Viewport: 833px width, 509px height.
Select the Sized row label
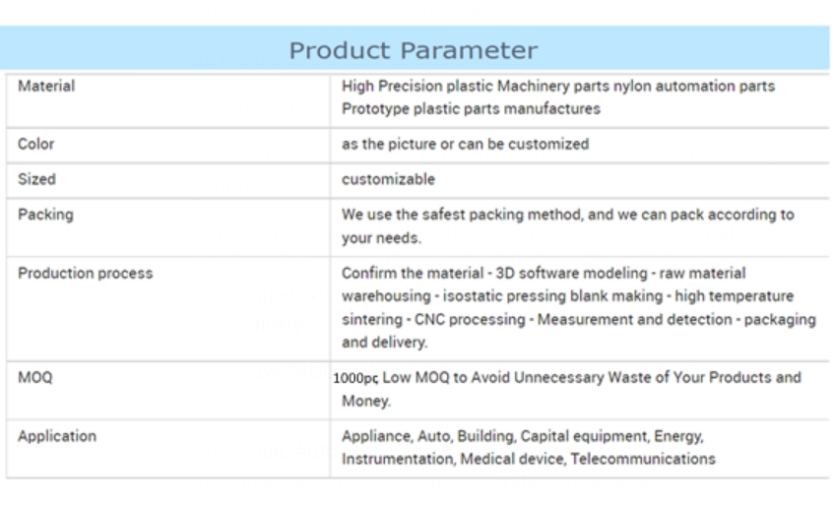37,179
